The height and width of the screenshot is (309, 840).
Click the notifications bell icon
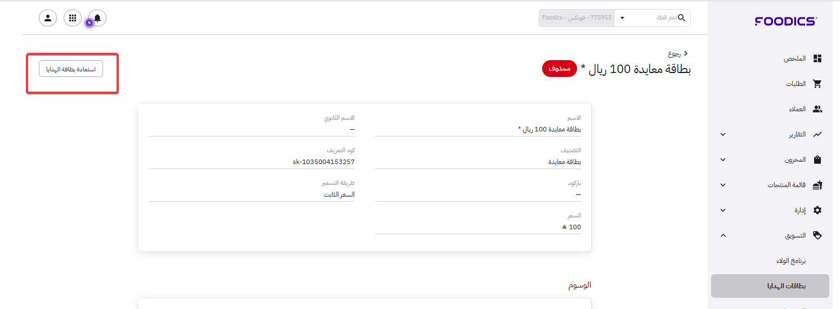[x=97, y=18]
